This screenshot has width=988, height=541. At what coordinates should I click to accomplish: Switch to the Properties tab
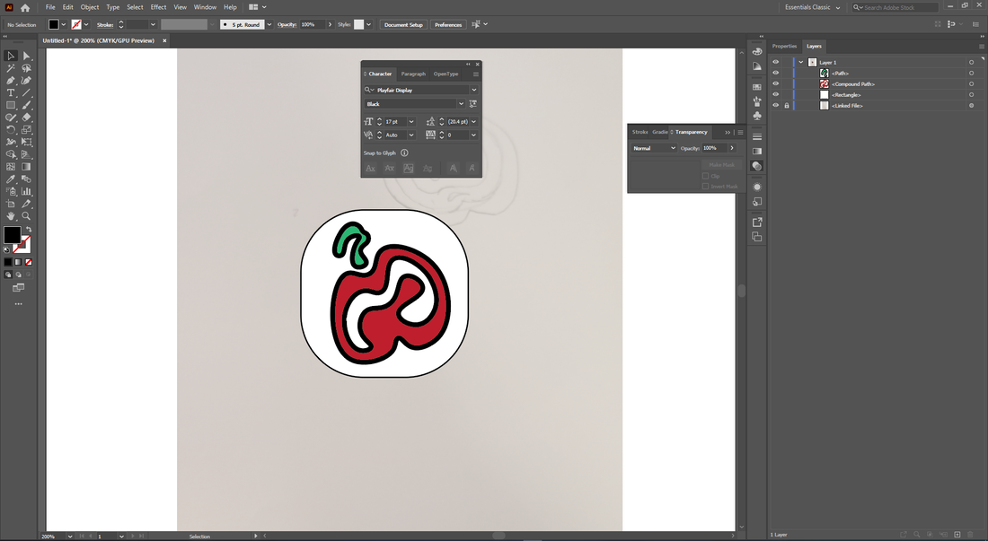pos(784,47)
